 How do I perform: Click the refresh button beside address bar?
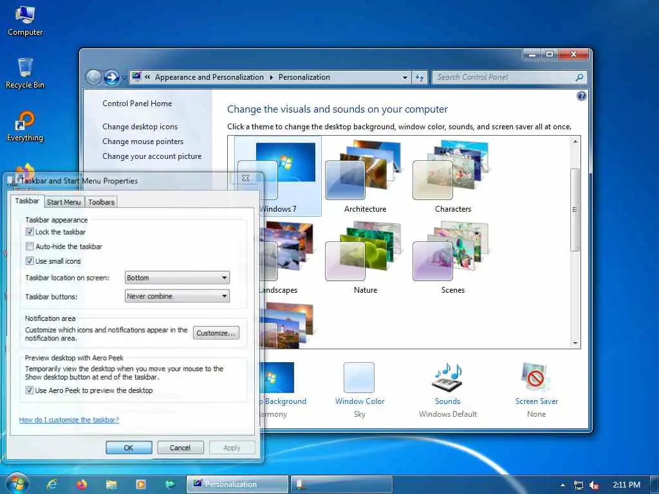click(x=420, y=77)
